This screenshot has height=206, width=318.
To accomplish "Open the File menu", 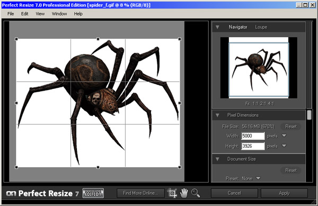I will pyautogui.click(x=11, y=14).
